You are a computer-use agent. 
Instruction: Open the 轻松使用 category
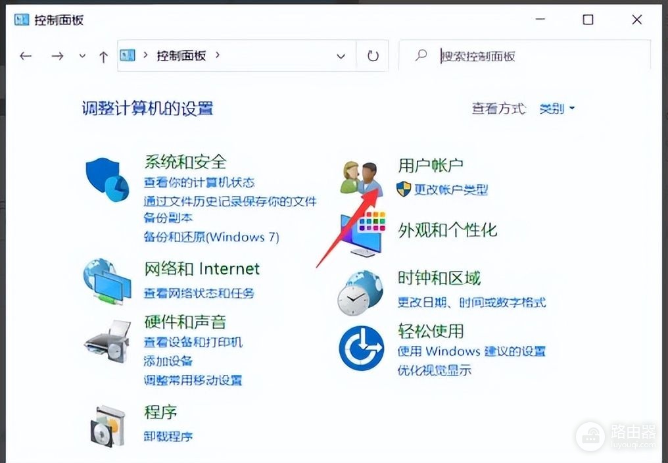pos(431,331)
